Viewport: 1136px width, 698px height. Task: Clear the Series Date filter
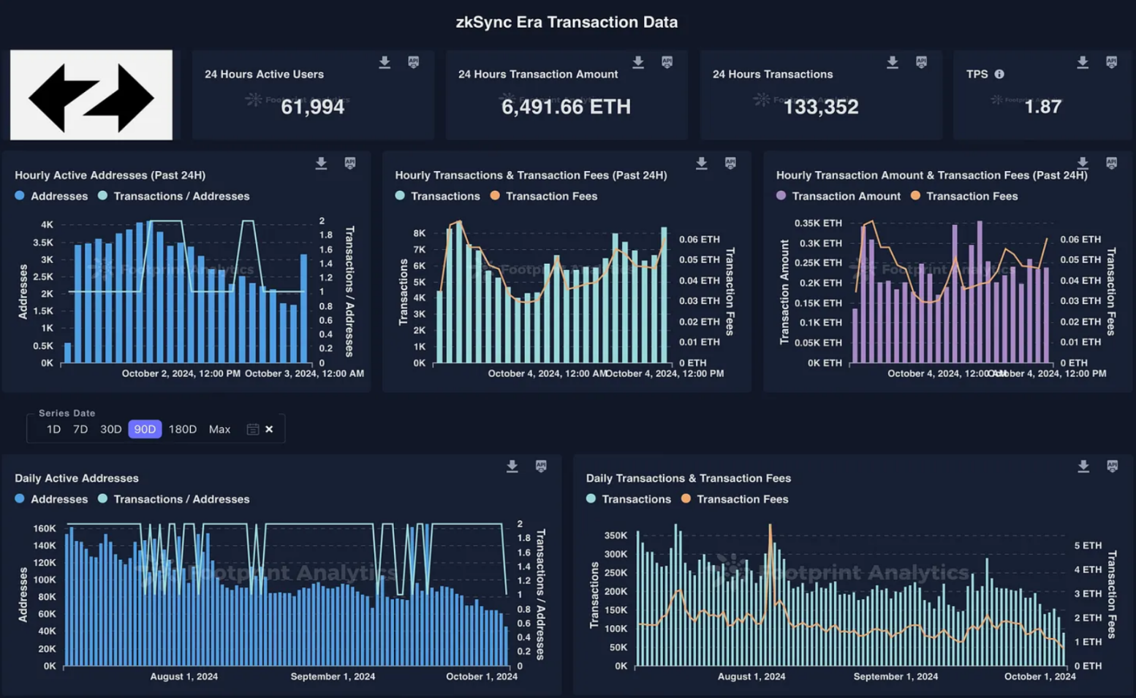pos(269,430)
